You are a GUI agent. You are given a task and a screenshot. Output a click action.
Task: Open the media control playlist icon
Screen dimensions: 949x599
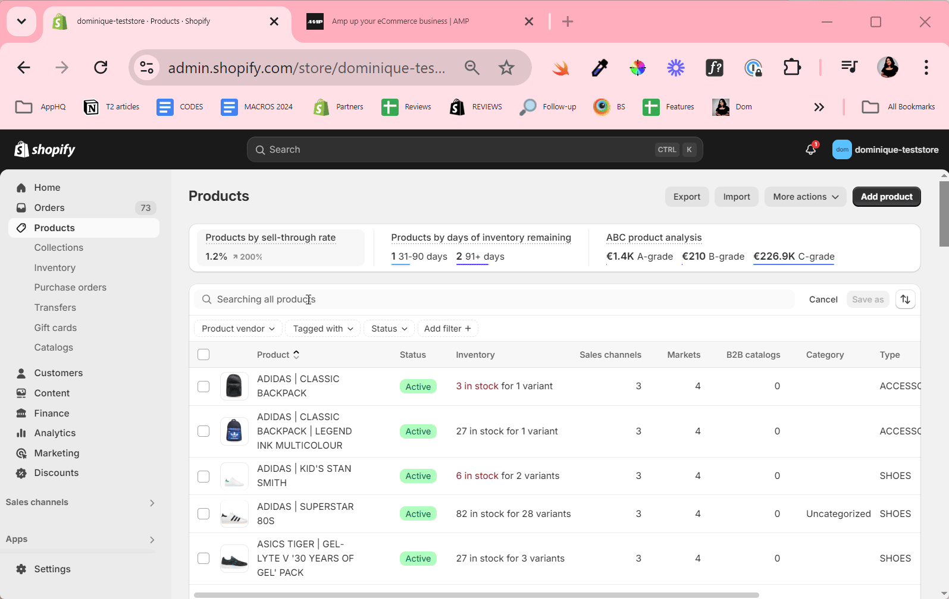coord(850,67)
